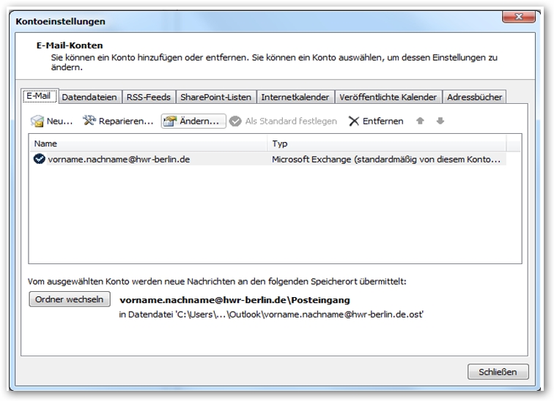Open the Internetkalender tab
This screenshot has height=401, width=554.
[x=295, y=97]
